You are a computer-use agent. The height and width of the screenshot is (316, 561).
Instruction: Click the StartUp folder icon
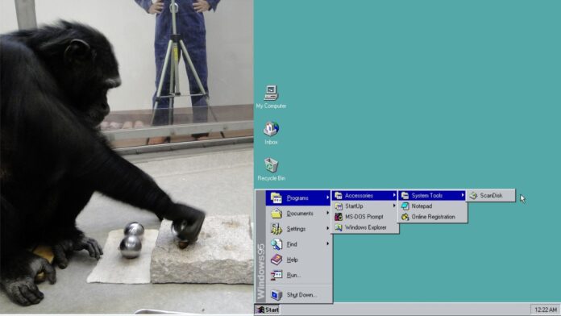tap(338, 206)
